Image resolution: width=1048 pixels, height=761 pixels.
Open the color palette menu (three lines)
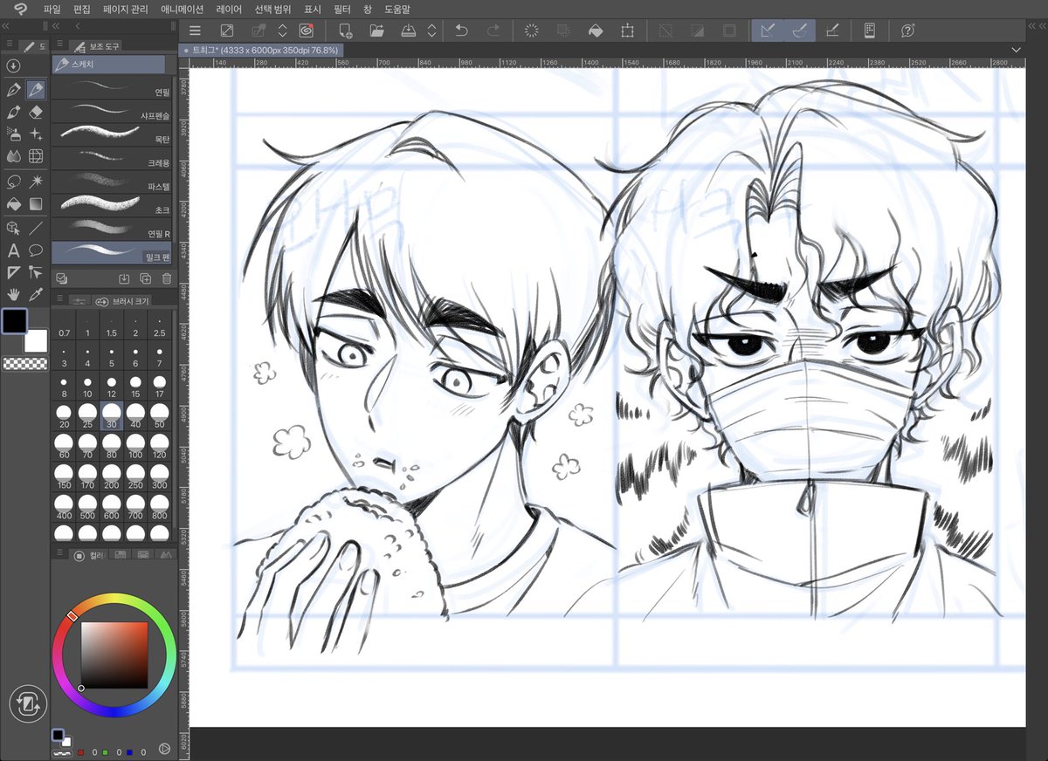[x=59, y=554]
